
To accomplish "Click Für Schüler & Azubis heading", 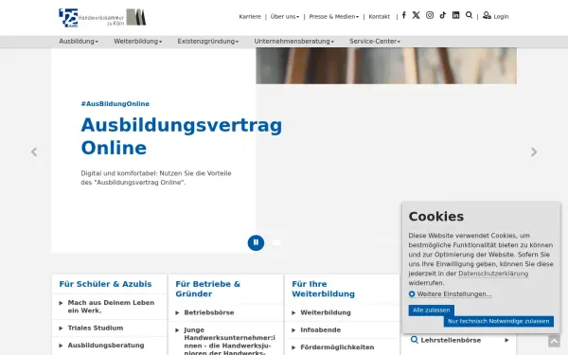I will point(105,284).
